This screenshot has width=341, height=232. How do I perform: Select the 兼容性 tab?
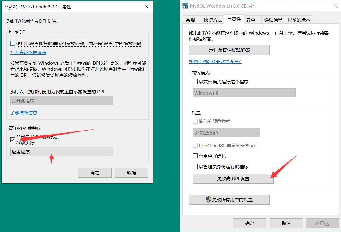point(234,19)
